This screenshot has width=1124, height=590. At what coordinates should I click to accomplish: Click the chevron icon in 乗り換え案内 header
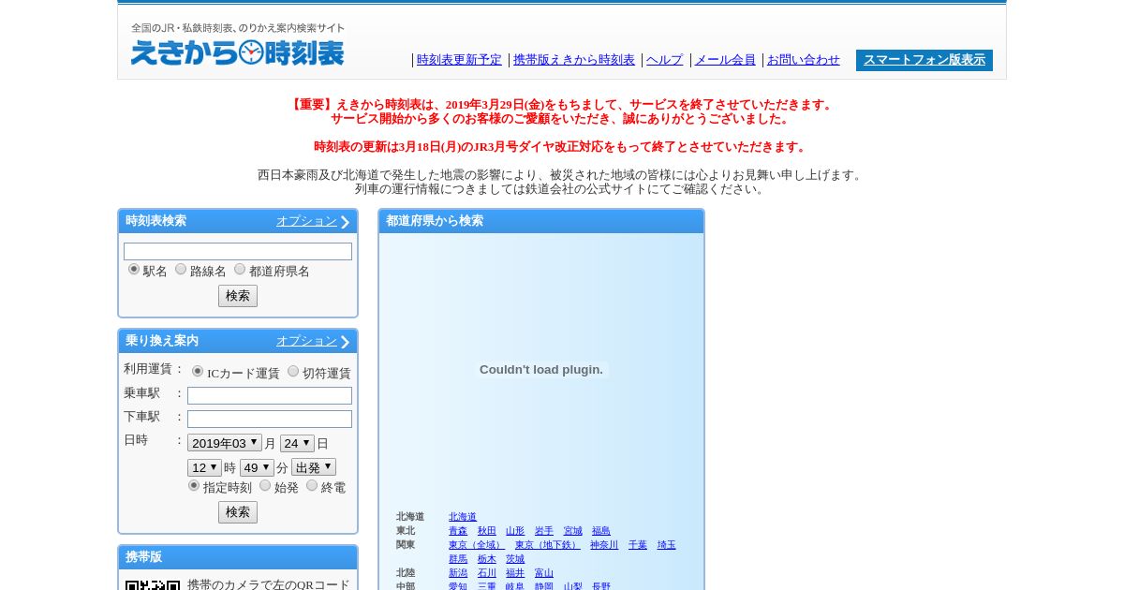[345, 342]
